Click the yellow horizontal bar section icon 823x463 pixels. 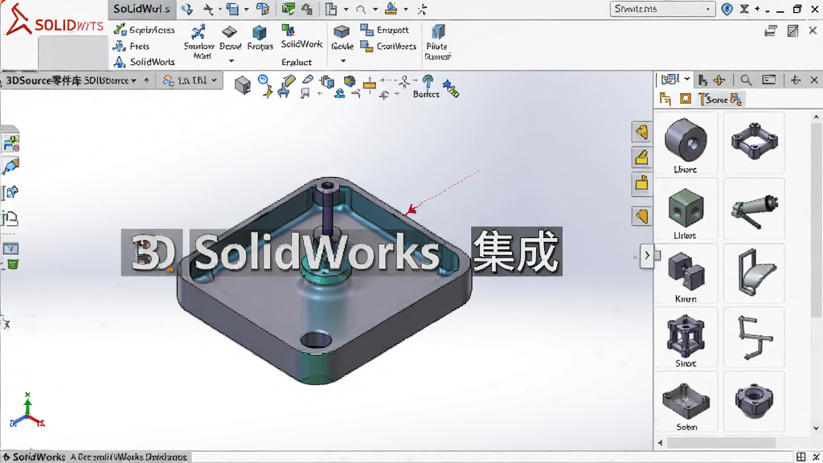tap(370, 84)
